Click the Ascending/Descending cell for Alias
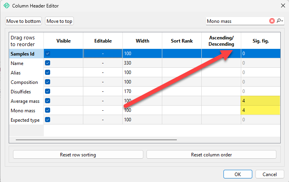This screenshot has height=182, width=289. [221, 72]
